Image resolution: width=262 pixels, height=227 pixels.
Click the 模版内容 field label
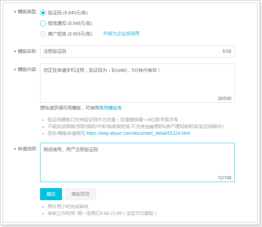click(x=27, y=69)
